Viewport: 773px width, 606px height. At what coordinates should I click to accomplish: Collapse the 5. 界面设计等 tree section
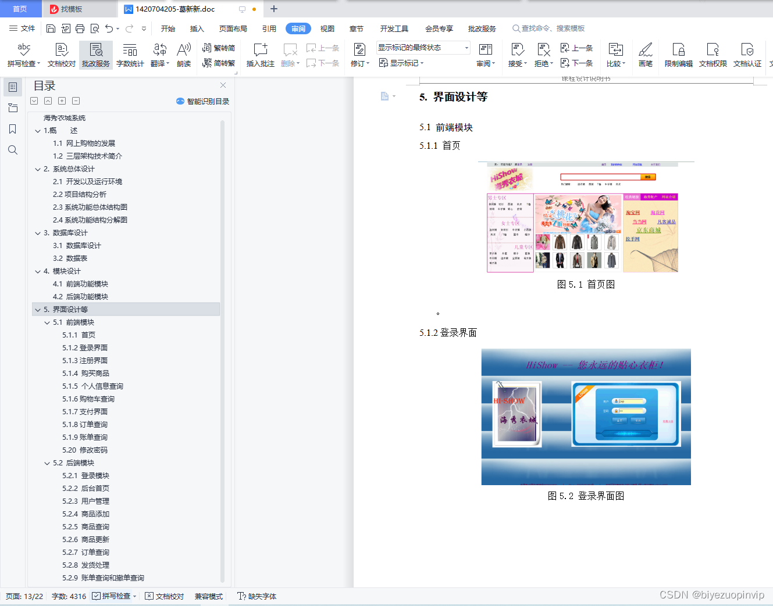click(x=38, y=309)
